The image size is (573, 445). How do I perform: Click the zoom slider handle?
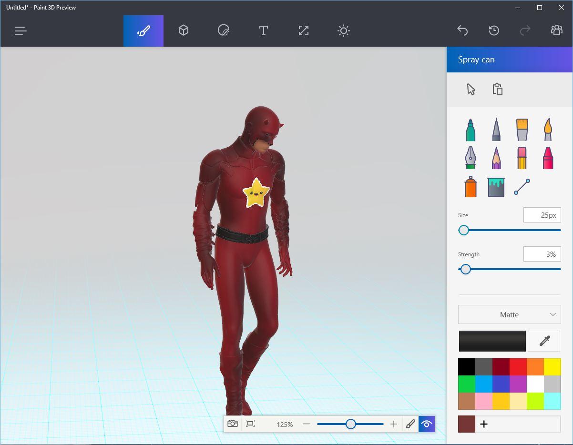[351, 424]
